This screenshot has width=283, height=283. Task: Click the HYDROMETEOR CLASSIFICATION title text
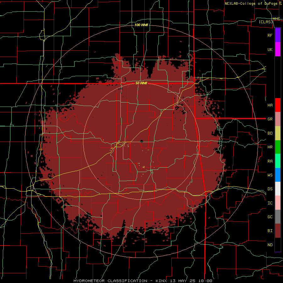(110, 281)
